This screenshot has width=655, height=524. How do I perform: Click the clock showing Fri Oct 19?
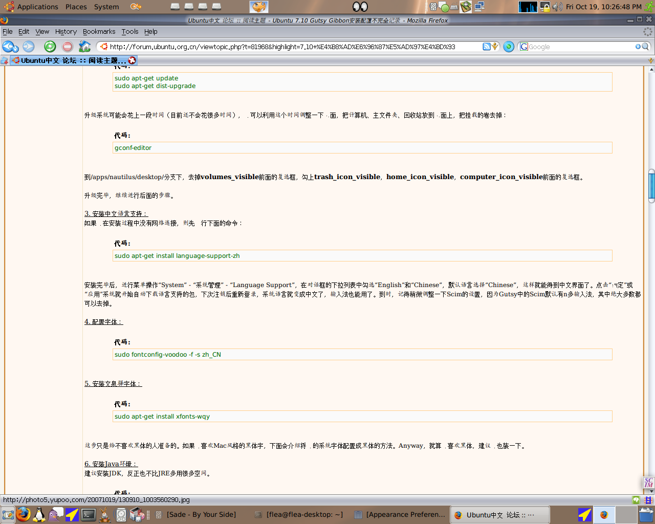tap(603, 7)
